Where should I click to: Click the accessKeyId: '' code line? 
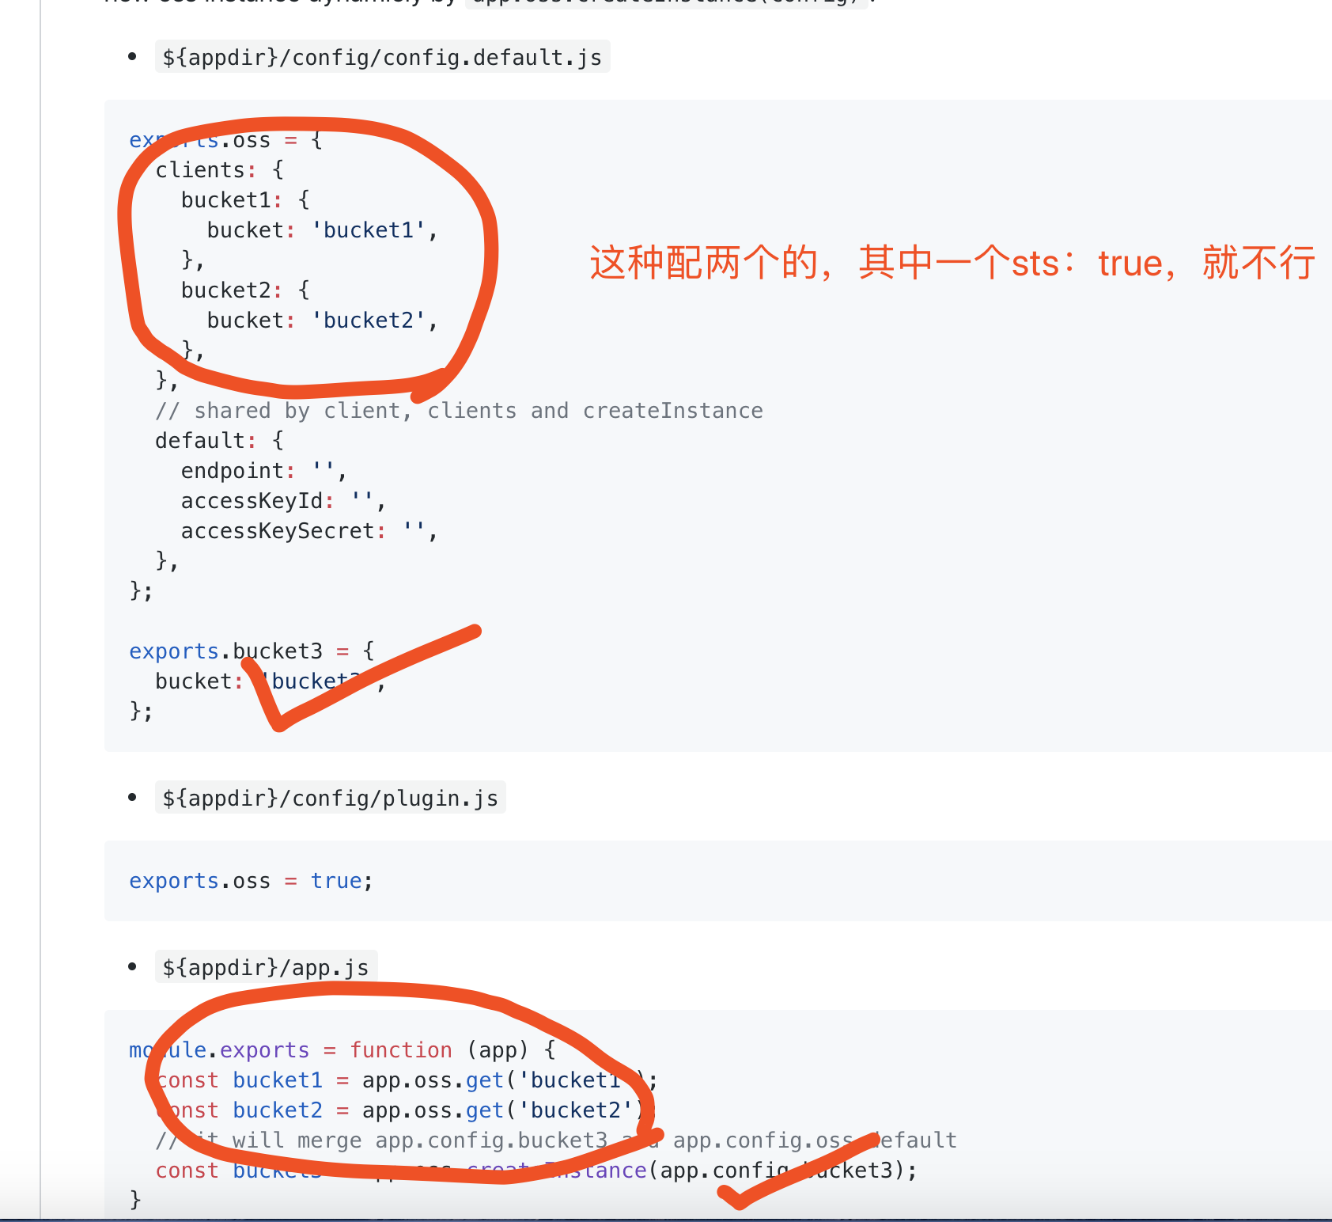click(283, 501)
